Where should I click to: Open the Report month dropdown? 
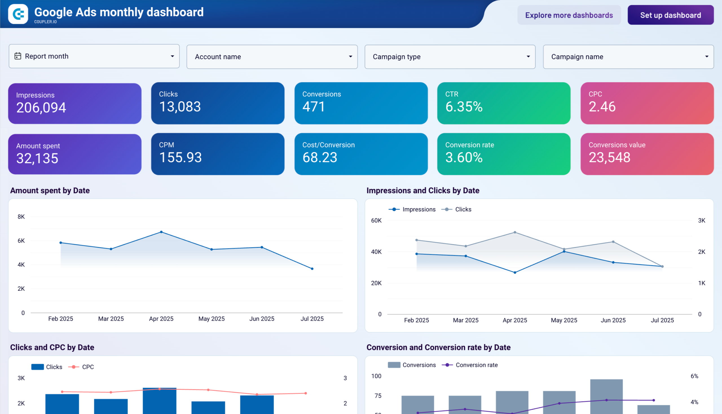[94, 56]
